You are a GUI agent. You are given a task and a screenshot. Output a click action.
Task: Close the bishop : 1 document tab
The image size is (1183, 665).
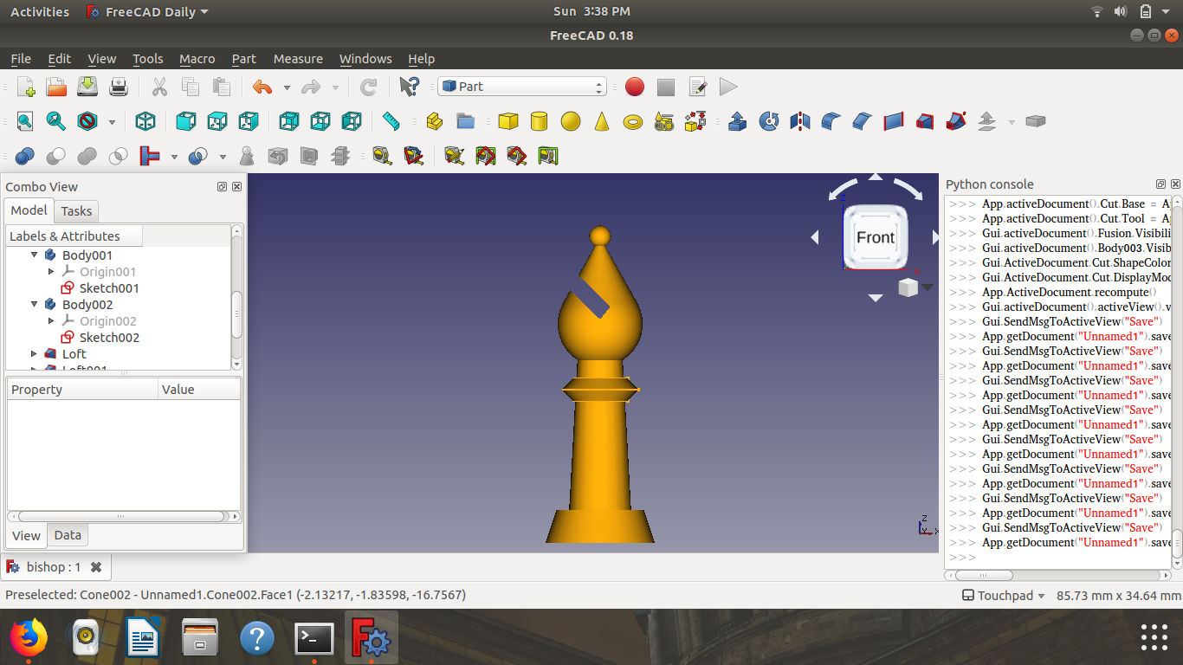pyautogui.click(x=96, y=567)
